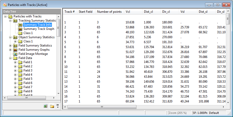Click the Field Summary Graphs chart icon
The image size is (233, 117).
15,50
